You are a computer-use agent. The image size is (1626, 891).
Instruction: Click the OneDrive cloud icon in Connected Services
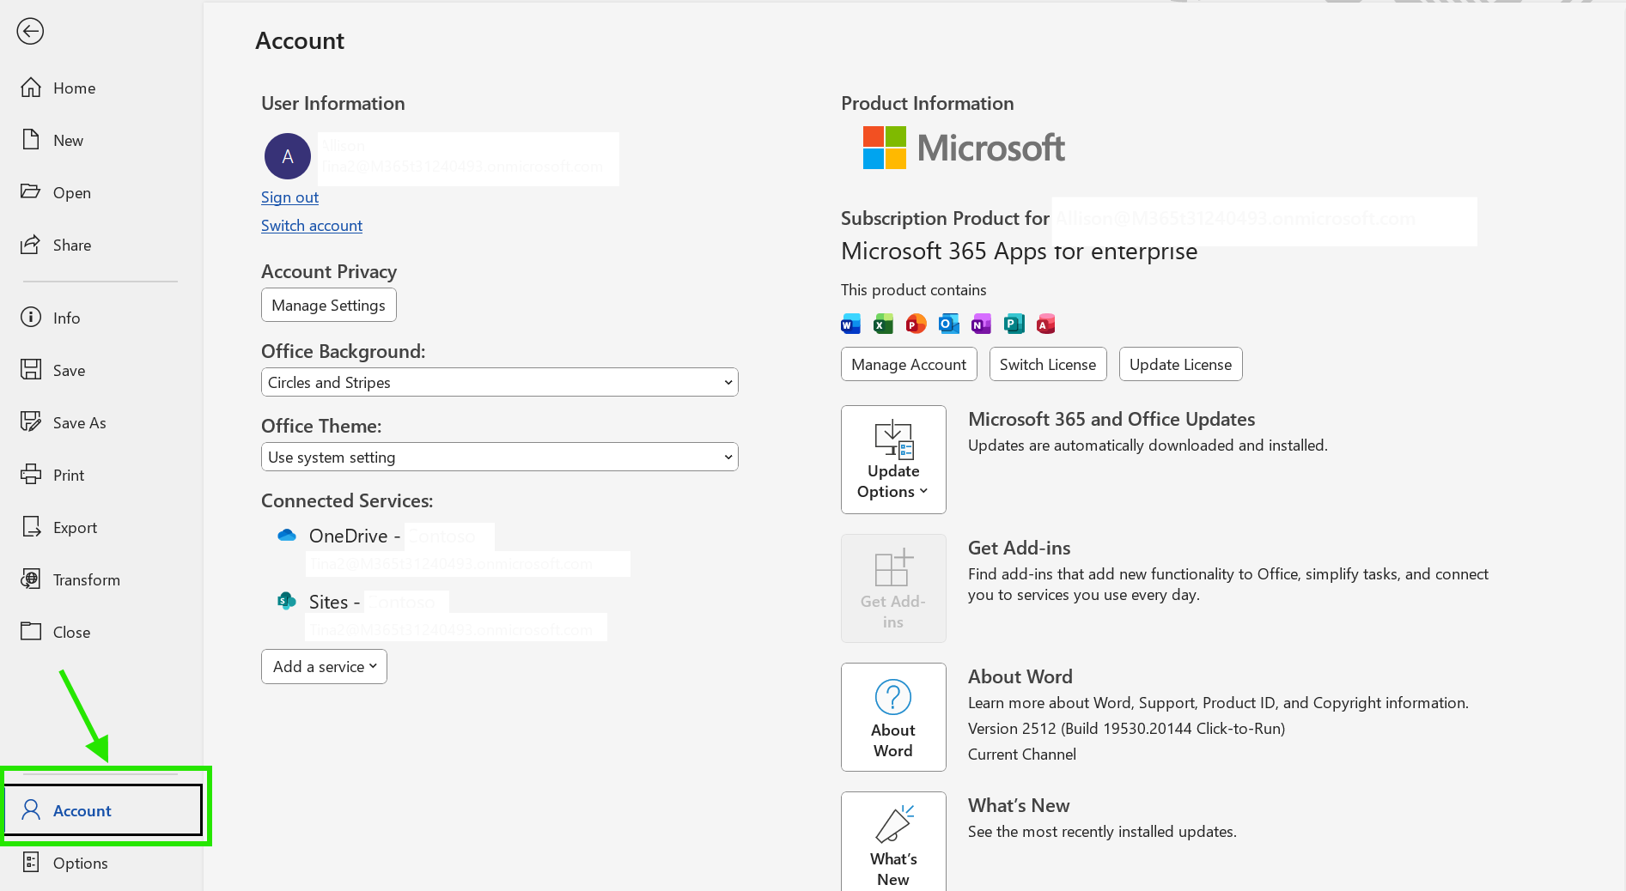[287, 536]
